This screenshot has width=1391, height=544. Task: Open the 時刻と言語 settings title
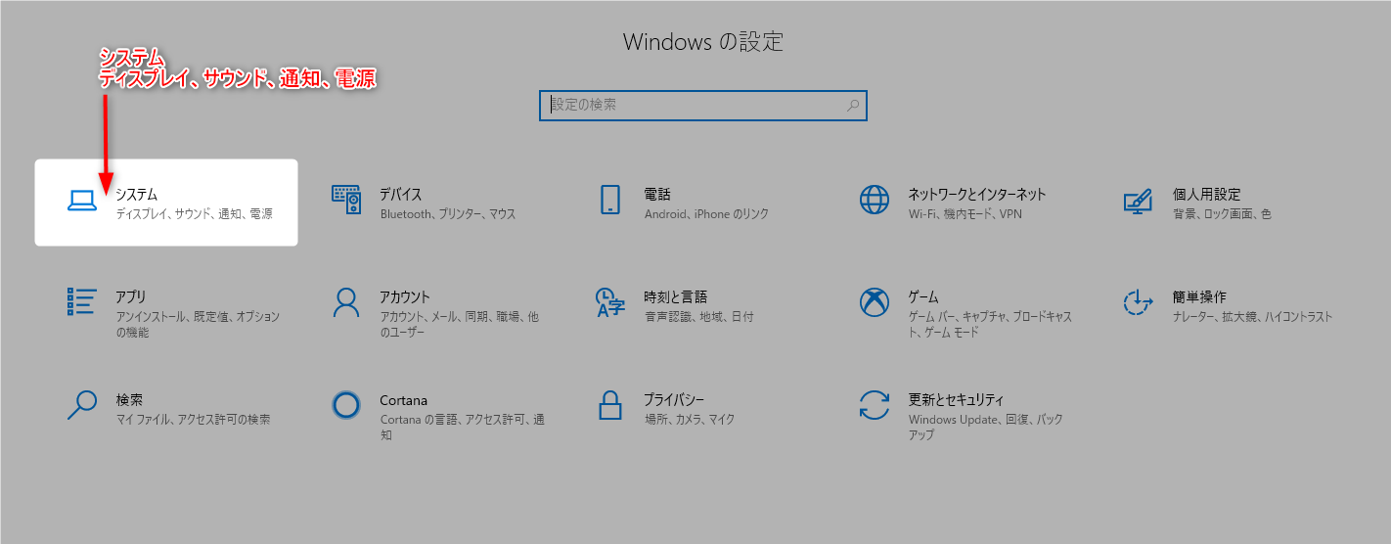(676, 297)
